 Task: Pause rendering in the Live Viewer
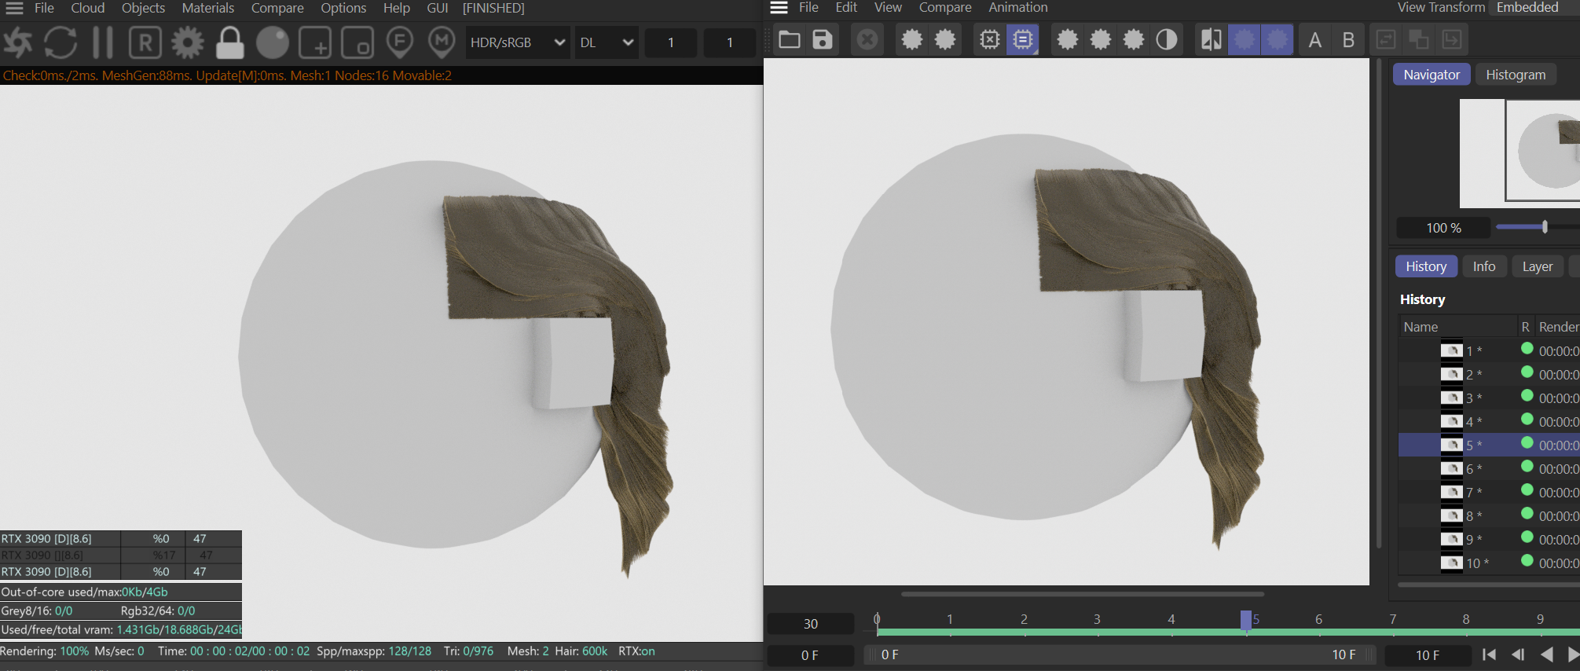[103, 42]
